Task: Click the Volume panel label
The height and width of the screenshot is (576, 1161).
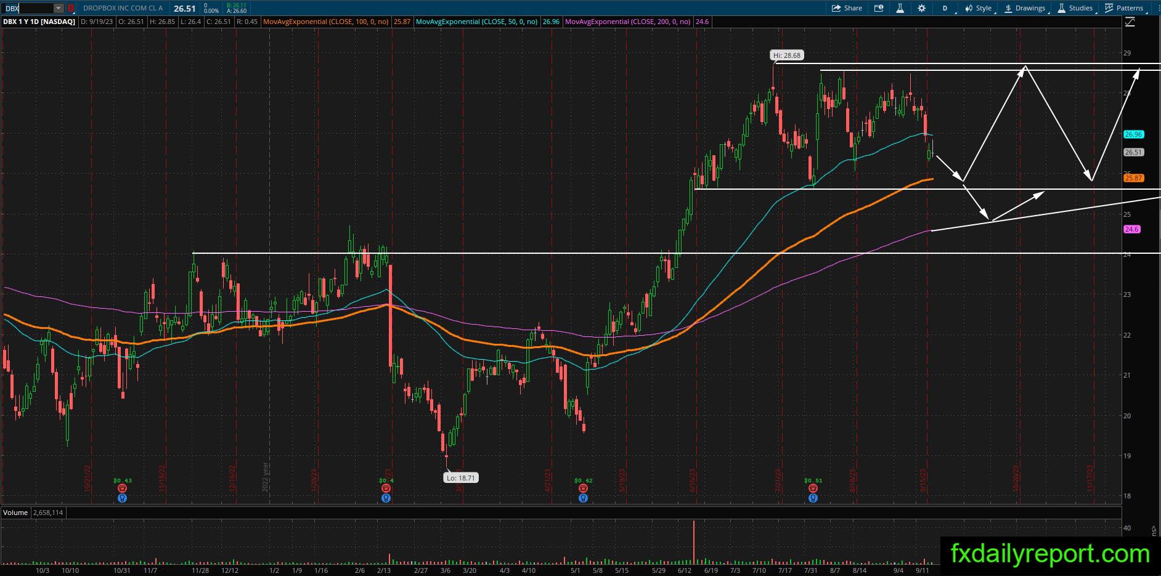Action: coord(15,513)
